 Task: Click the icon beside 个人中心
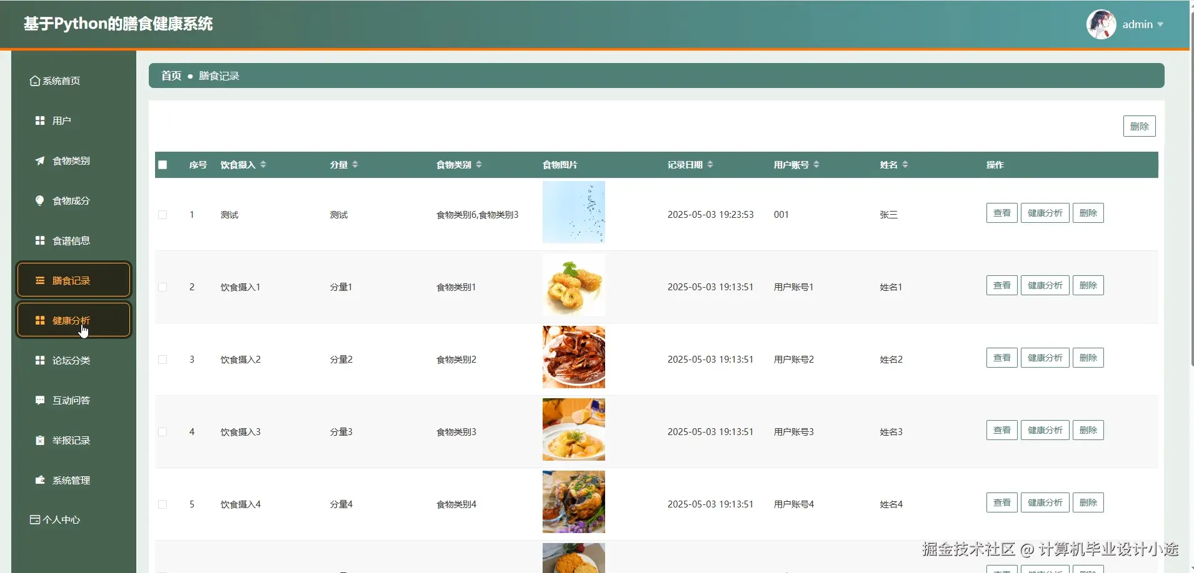[35, 520]
